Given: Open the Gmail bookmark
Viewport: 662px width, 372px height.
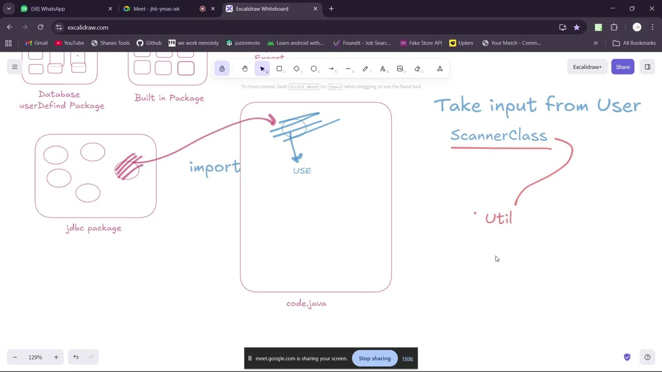Looking at the screenshot, I should point(36,43).
